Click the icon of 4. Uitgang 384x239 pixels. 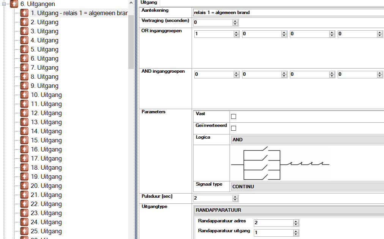point(24,40)
